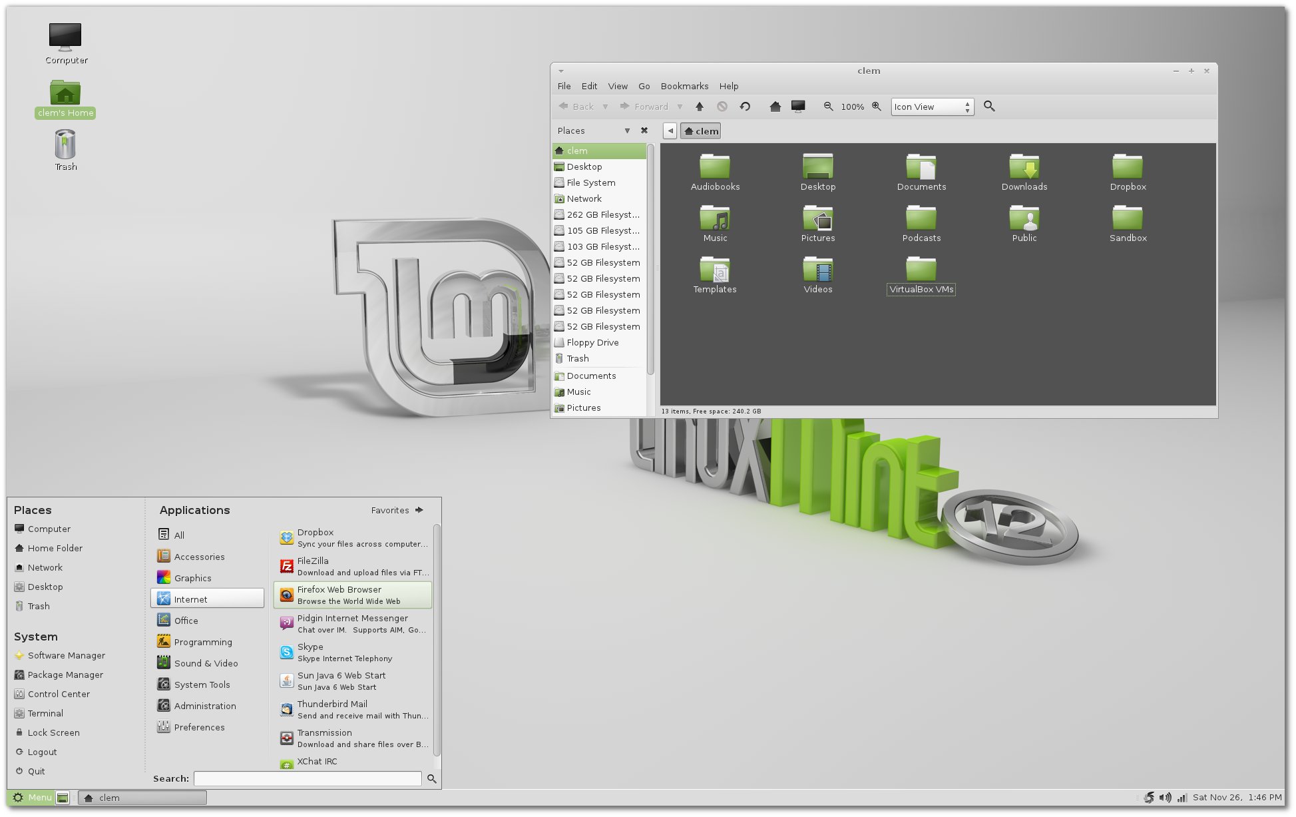Open the Videos folder
1296x817 pixels.
(818, 275)
